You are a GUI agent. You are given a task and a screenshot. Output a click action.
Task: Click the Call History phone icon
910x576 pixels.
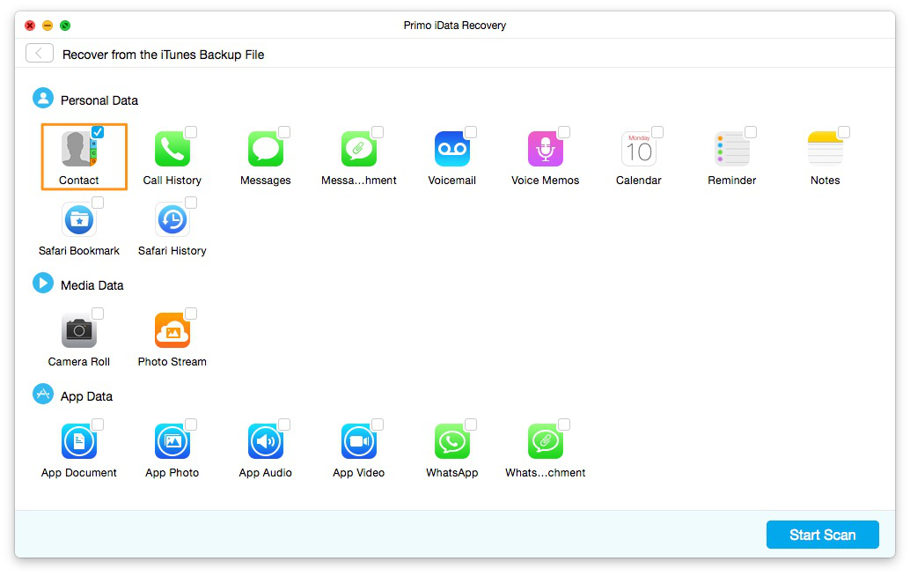point(172,149)
